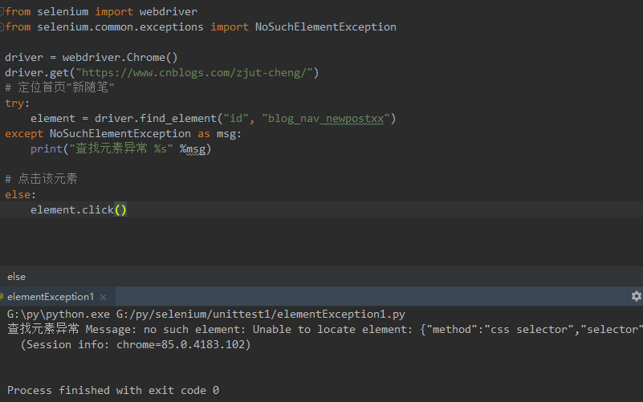Click 'webdriver' in first import line
Image resolution: width=643 pixels, height=402 pixels.
[168, 12]
